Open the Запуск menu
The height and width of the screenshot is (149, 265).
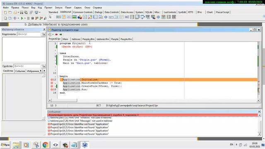pyautogui.click(x=59, y=7)
